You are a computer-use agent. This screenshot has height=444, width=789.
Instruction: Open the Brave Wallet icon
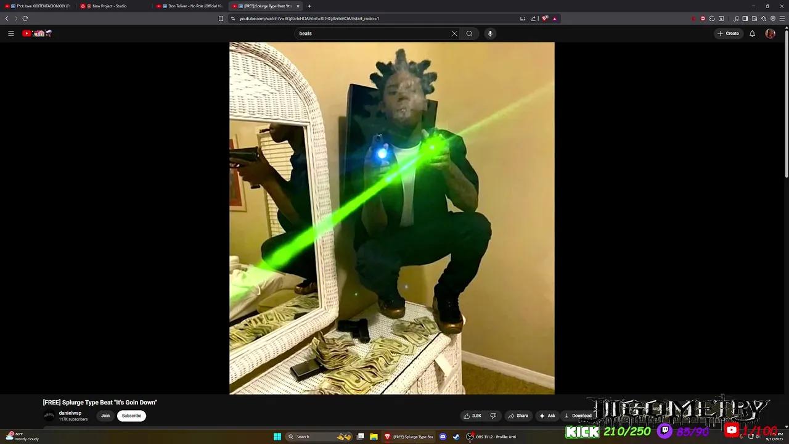754,18
